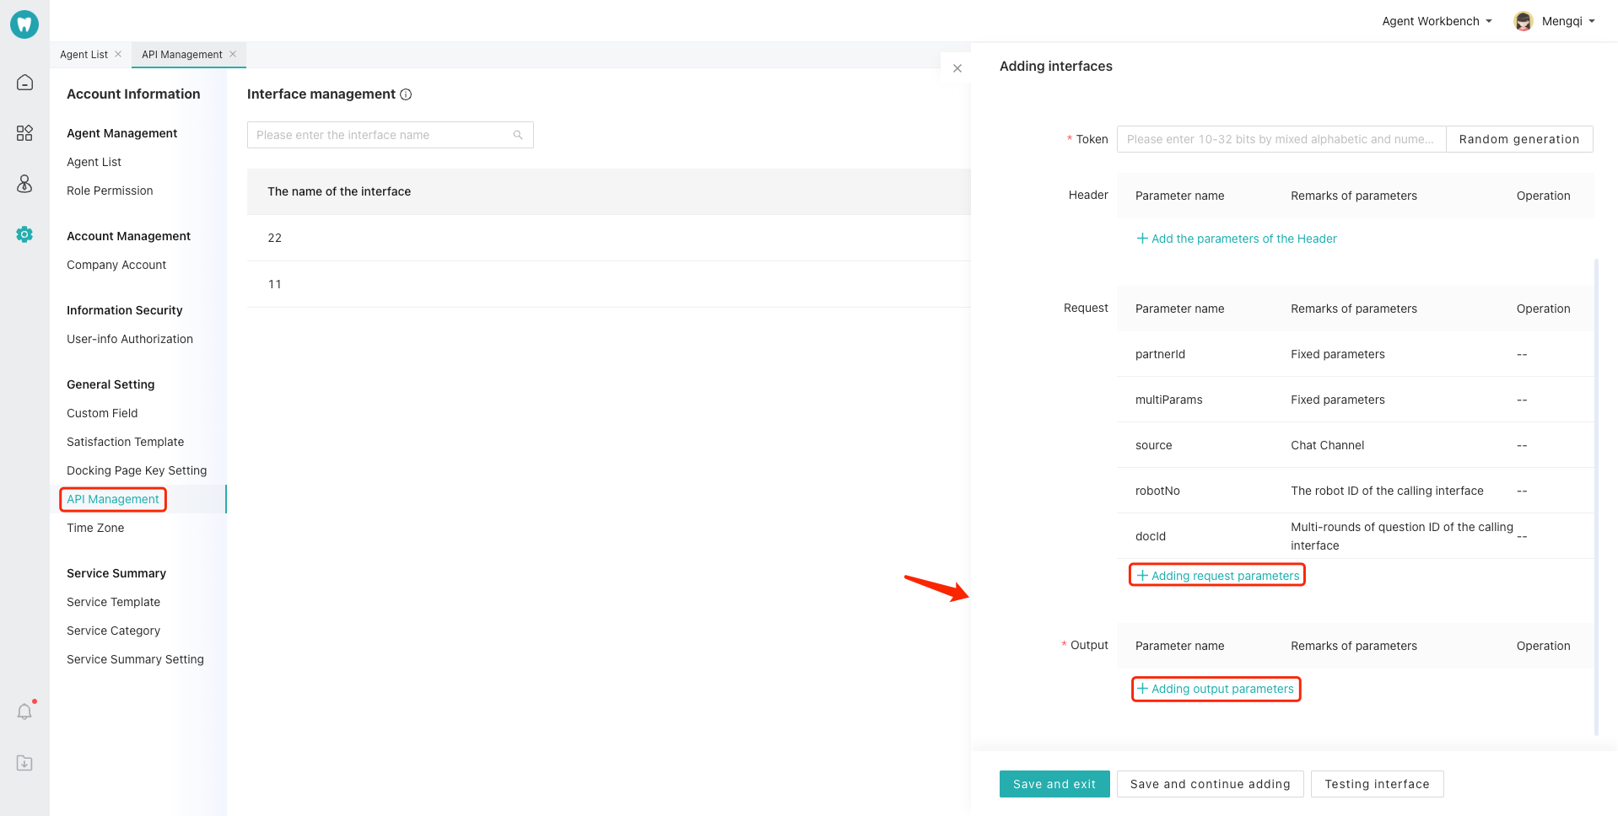Image resolution: width=1618 pixels, height=816 pixels.
Task: Close the Agent List tab
Action: click(118, 54)
